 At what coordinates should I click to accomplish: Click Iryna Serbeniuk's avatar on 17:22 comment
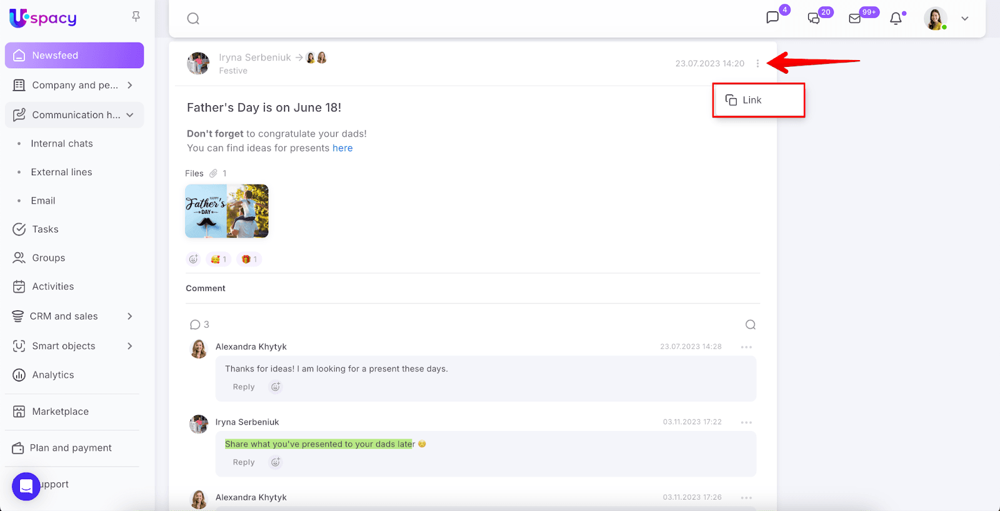(x=199, y=424)
